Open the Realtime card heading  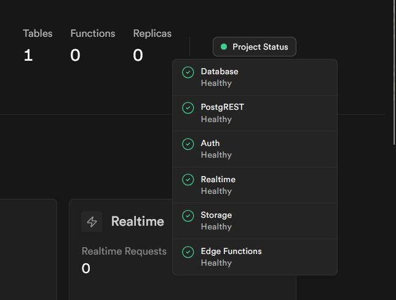click(x=137, y=221)
